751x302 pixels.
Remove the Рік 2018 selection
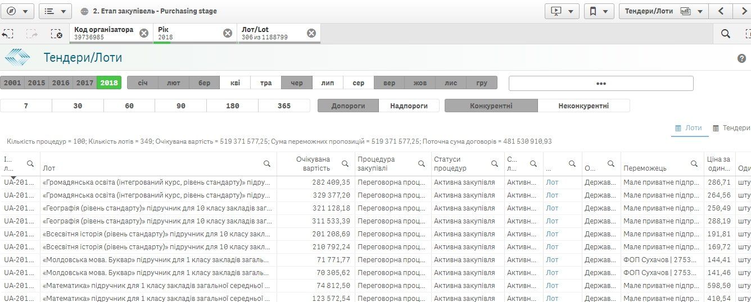pyautogui.click(x=228, y=33)
